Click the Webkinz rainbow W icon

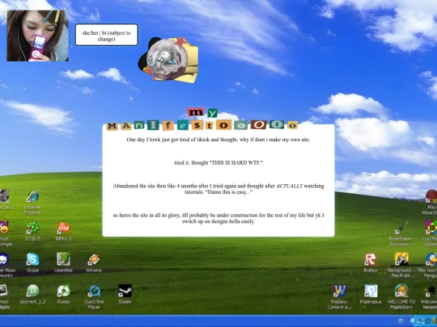click(340, 291)
